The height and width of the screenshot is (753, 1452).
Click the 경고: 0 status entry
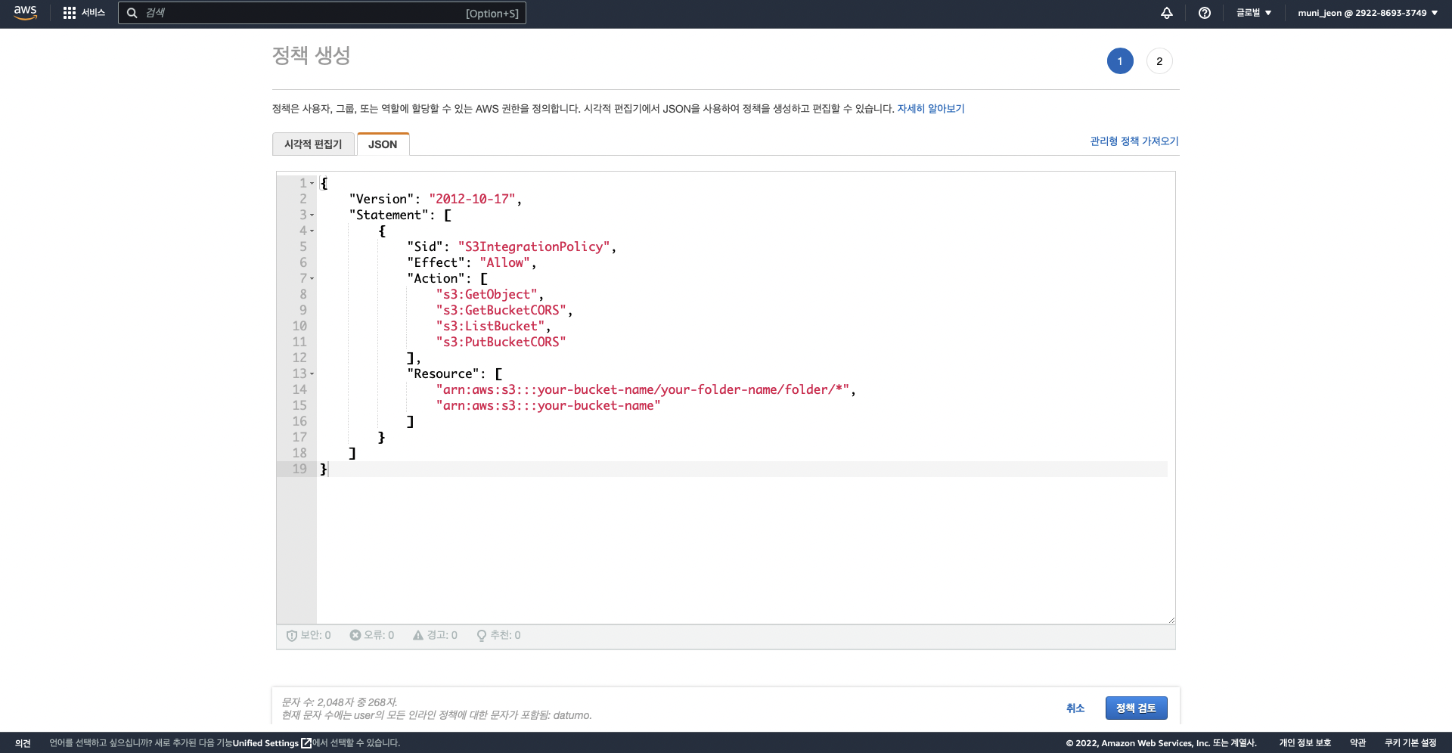coord(435,635)
